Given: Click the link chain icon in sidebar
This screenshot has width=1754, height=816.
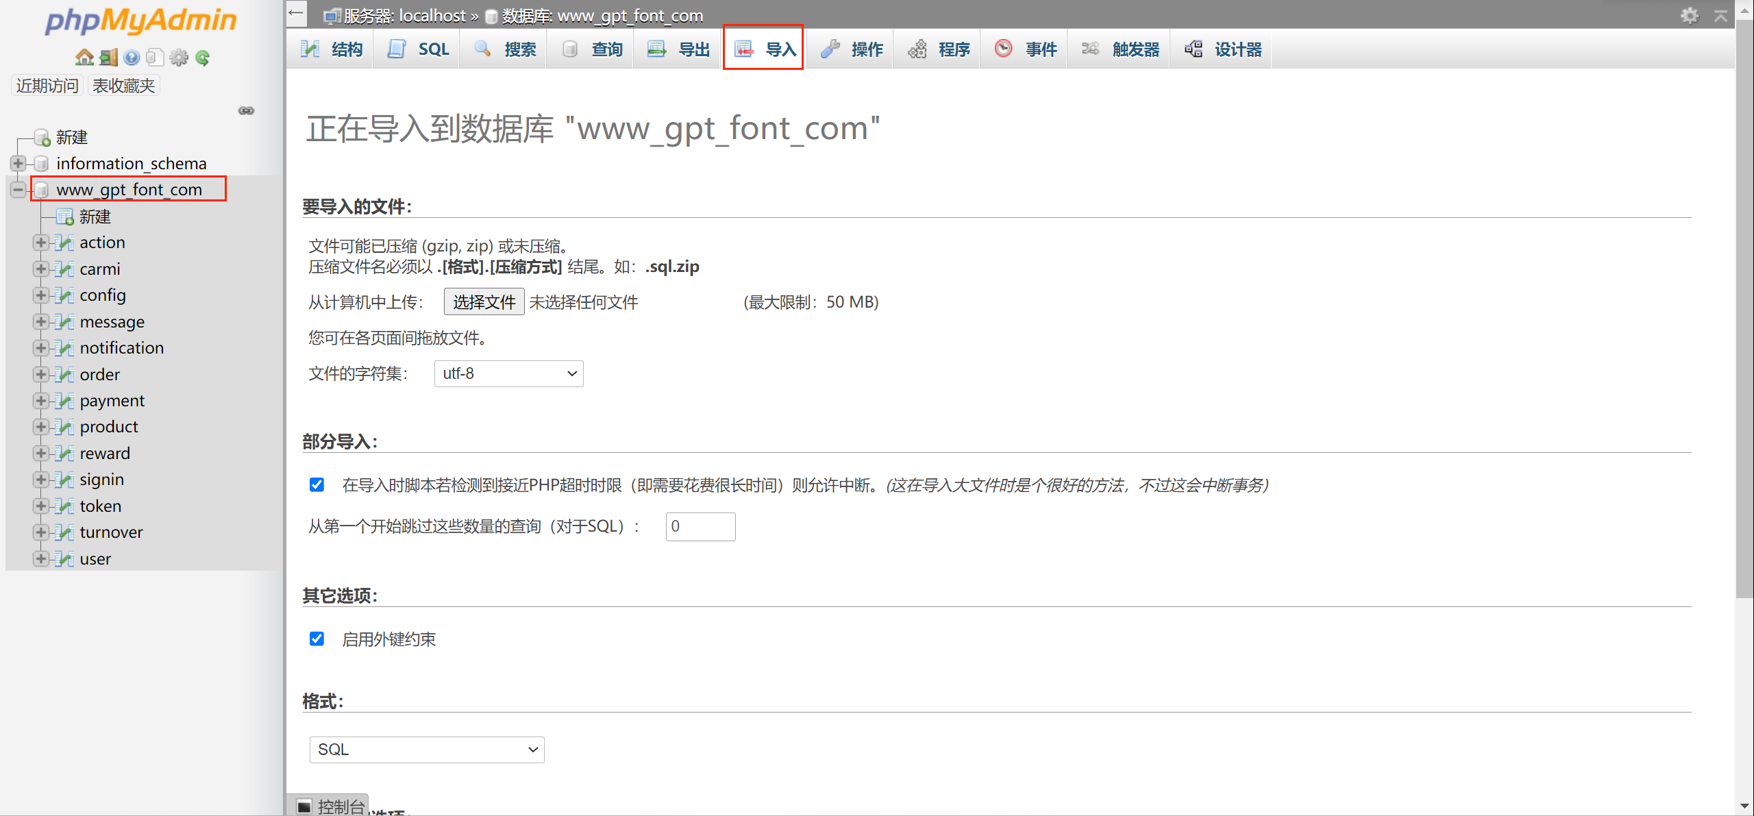Looking at the screenshot, I should pyautogui.click(x=246, y=111).
